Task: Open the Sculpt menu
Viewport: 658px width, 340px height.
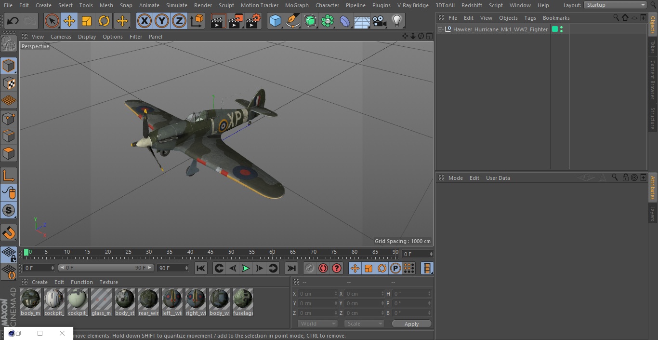Action: click(226, 5)
